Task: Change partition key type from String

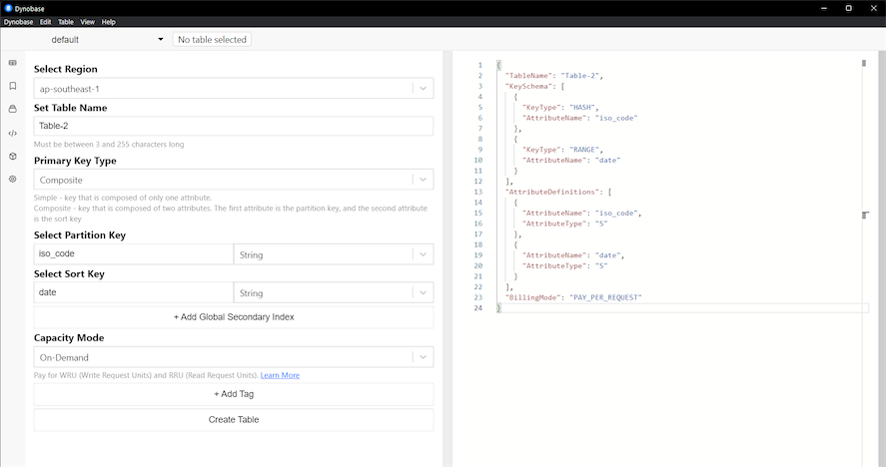Action: coord(333,254)
